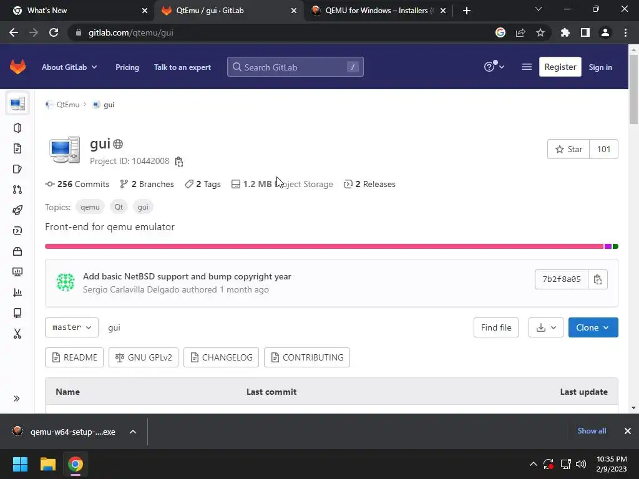
Task: Go back to previous page
Action: 14,32
